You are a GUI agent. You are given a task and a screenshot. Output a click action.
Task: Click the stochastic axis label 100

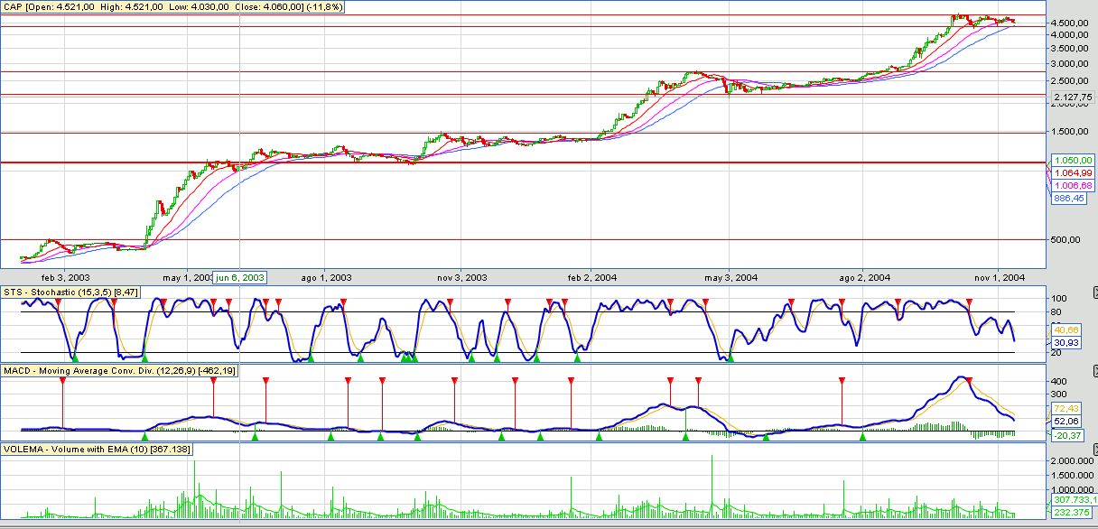pos(1061,298)
